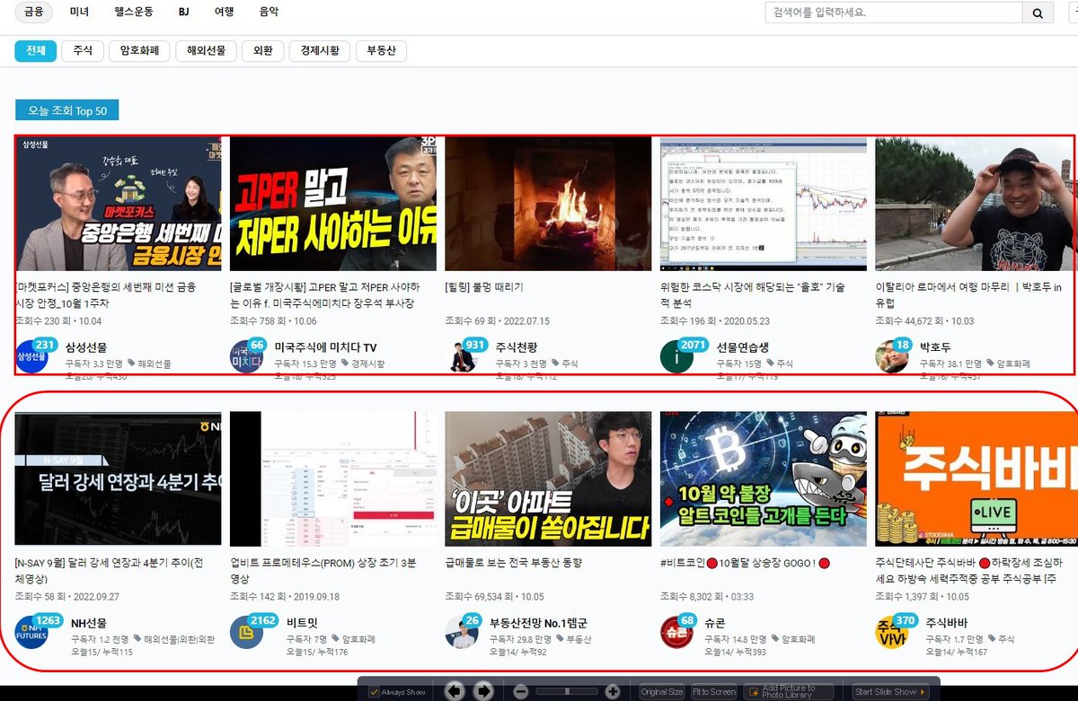Click the 선물연습생 channel avatar
Image resolution: width=1078 pixels, height=701 pixels.
(x=676, y=356)
